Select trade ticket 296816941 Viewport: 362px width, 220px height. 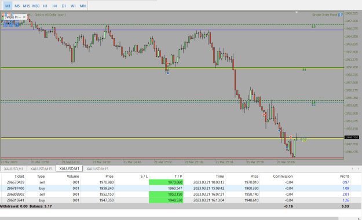click(16, 200)
